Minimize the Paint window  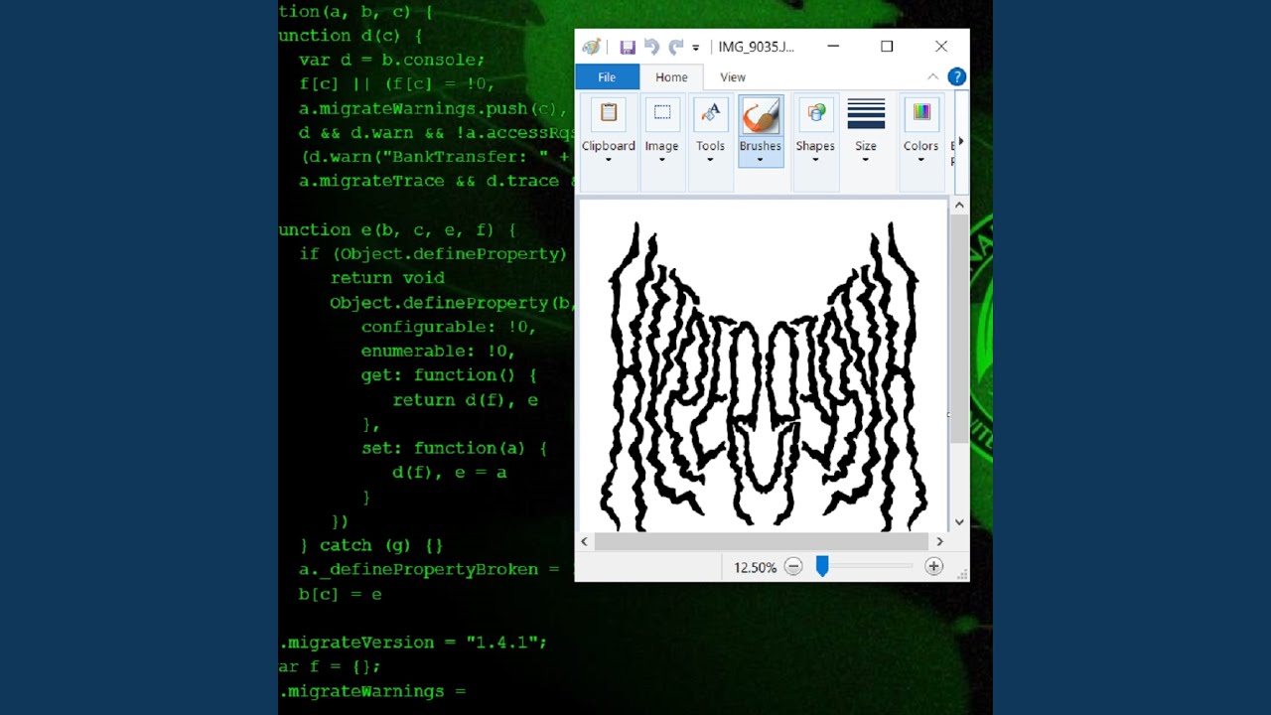click(833, 47)
